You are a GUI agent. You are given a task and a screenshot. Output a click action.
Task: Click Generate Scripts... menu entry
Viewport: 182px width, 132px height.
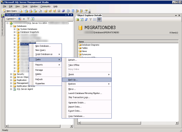tap(87, 103)
